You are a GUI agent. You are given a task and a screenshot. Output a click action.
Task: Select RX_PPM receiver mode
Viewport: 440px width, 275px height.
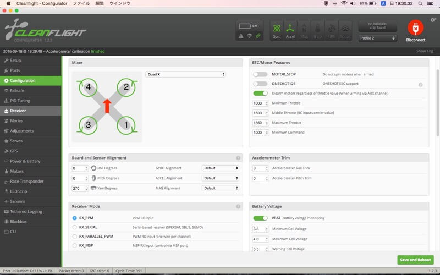(75, 218)
